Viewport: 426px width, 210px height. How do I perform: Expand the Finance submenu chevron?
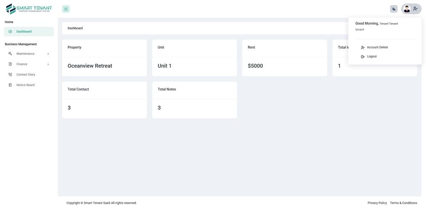[48, 64]
